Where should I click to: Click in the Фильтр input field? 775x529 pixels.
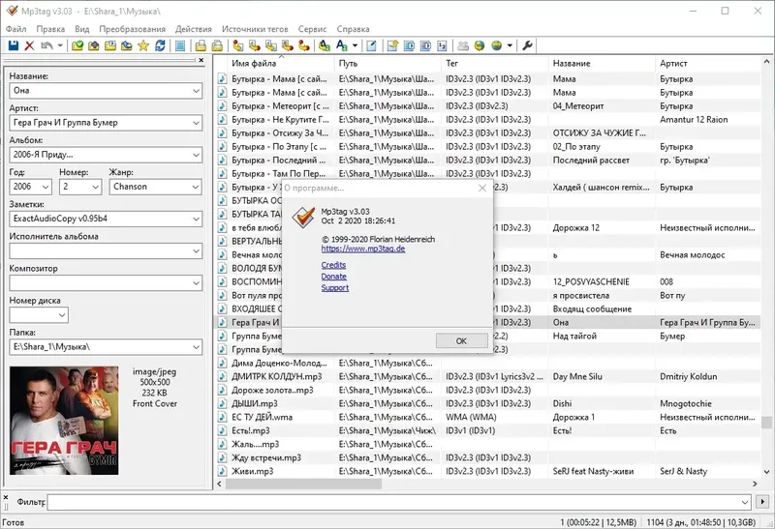pos(395,502)
